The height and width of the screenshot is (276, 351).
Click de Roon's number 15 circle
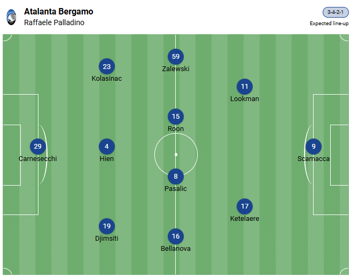(x=175, y=117)
